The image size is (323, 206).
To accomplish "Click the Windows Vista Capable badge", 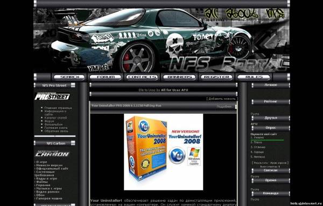I will tap(194, 156).
